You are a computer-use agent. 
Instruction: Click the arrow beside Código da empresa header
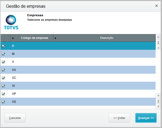[13, 38]
